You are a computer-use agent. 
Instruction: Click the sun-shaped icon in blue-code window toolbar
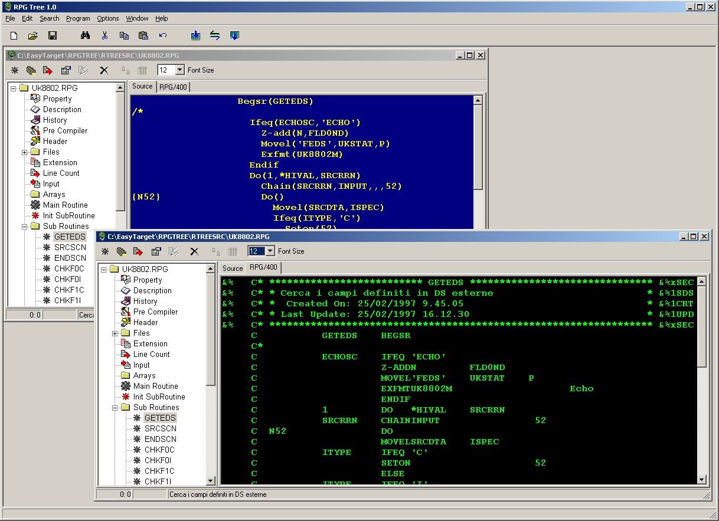point(14,70)
